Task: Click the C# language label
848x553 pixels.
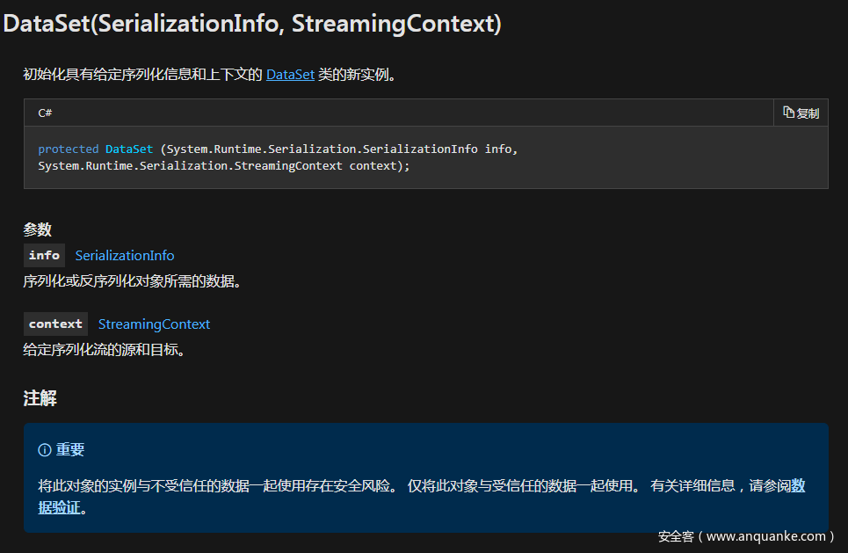Action: click(45, 113)
